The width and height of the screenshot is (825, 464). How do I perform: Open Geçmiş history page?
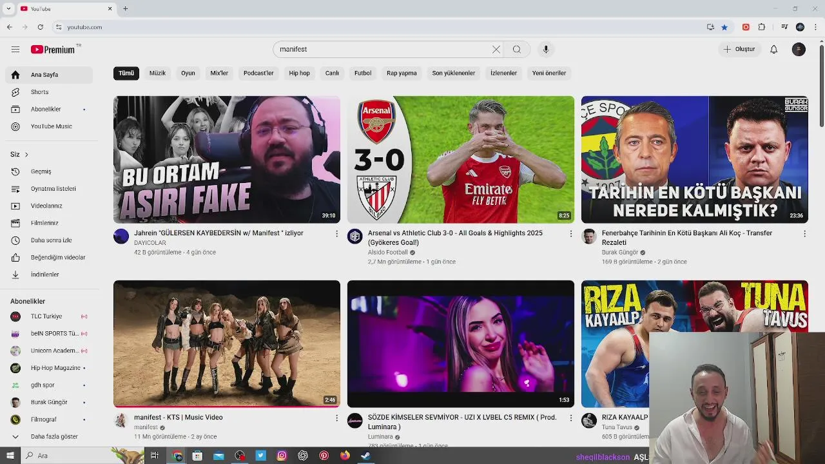pyautogui.click(x=49, y=171)
